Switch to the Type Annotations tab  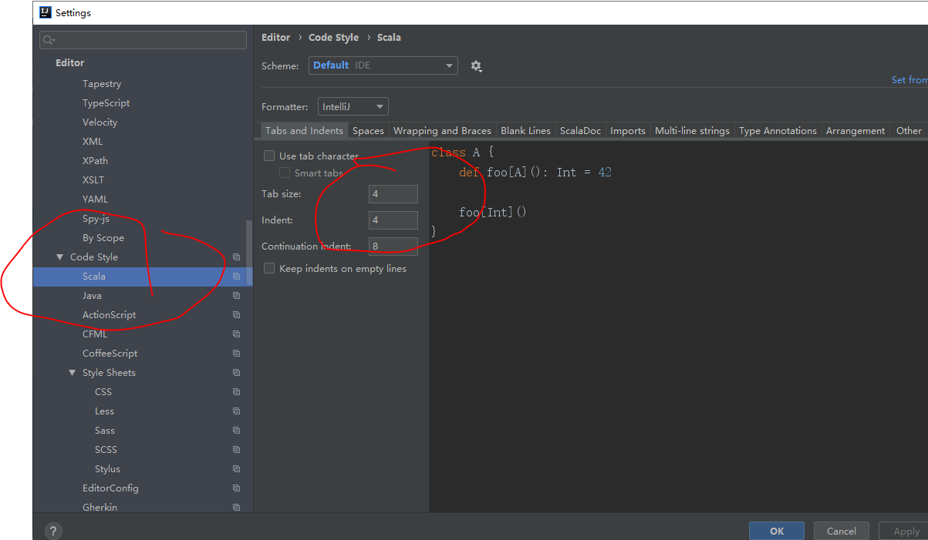[778, 131]
